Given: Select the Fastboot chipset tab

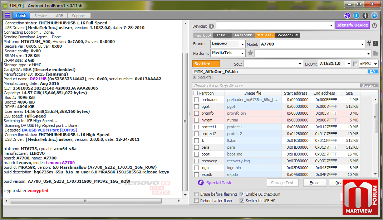Looking at the screenshot, I should (203, 35).
